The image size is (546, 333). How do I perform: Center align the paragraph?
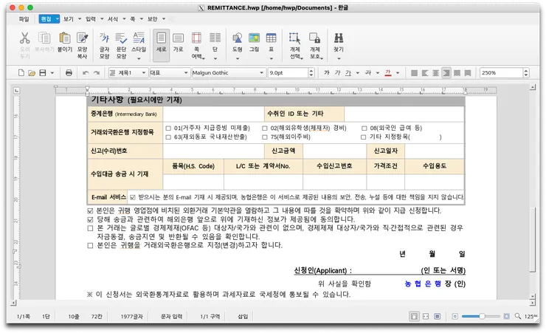pyautogui.click(x=435, y=73)
